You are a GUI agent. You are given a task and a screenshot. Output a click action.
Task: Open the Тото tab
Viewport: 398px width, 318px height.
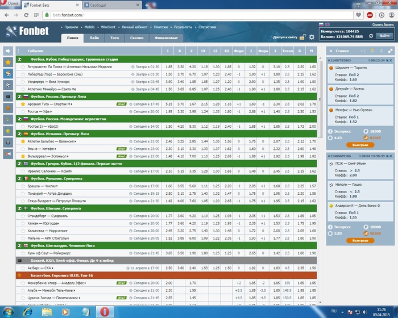pos(114,38)
